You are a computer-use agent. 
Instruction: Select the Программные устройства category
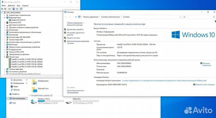coord(19,54)
